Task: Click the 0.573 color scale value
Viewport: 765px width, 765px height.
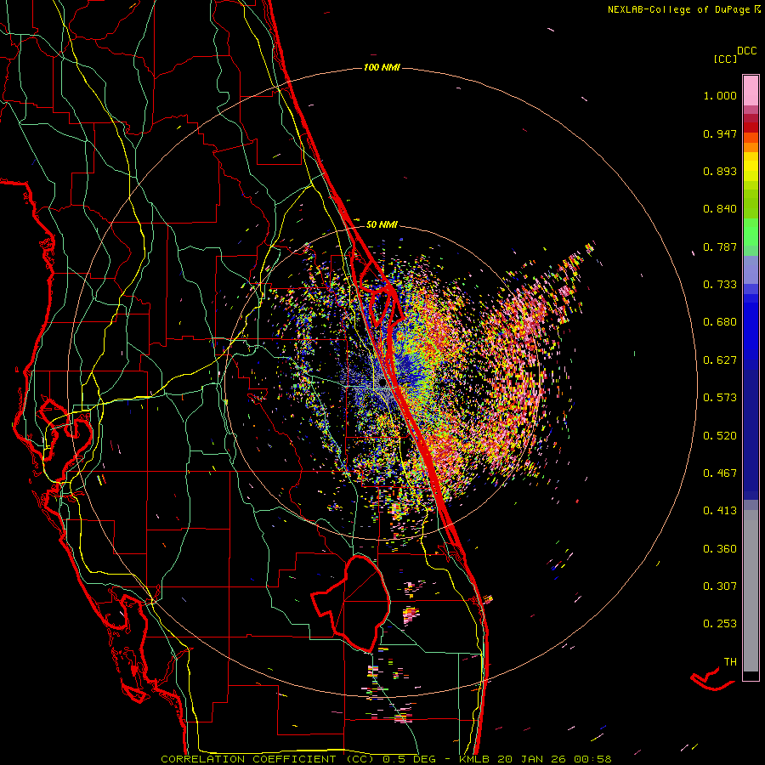Action: [x=720, y=398]
